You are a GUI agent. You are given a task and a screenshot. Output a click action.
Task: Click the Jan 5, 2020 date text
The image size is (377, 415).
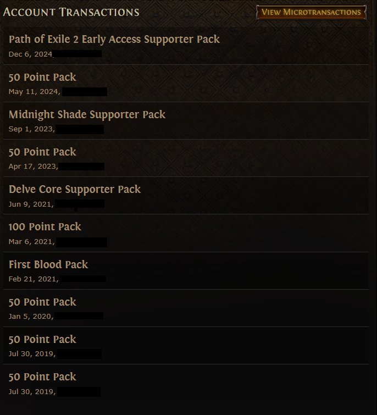(x=31, y=317)
